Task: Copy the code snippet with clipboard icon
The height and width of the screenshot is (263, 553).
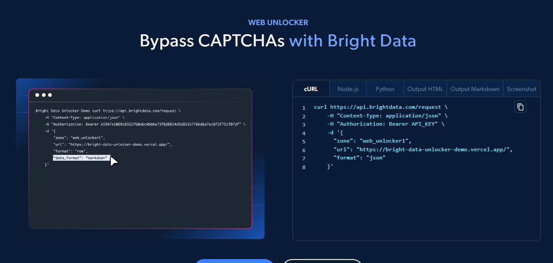Action: pos(520,107)
